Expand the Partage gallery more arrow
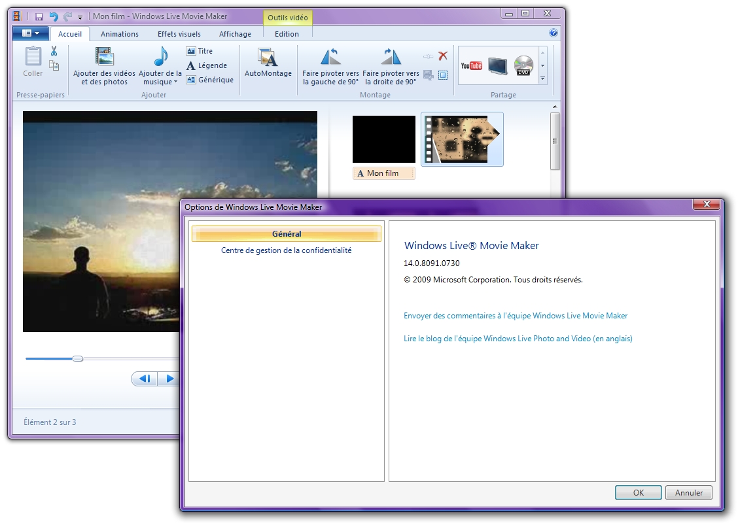The width and height of the screenshot is (738, 523). click(542, 78)
